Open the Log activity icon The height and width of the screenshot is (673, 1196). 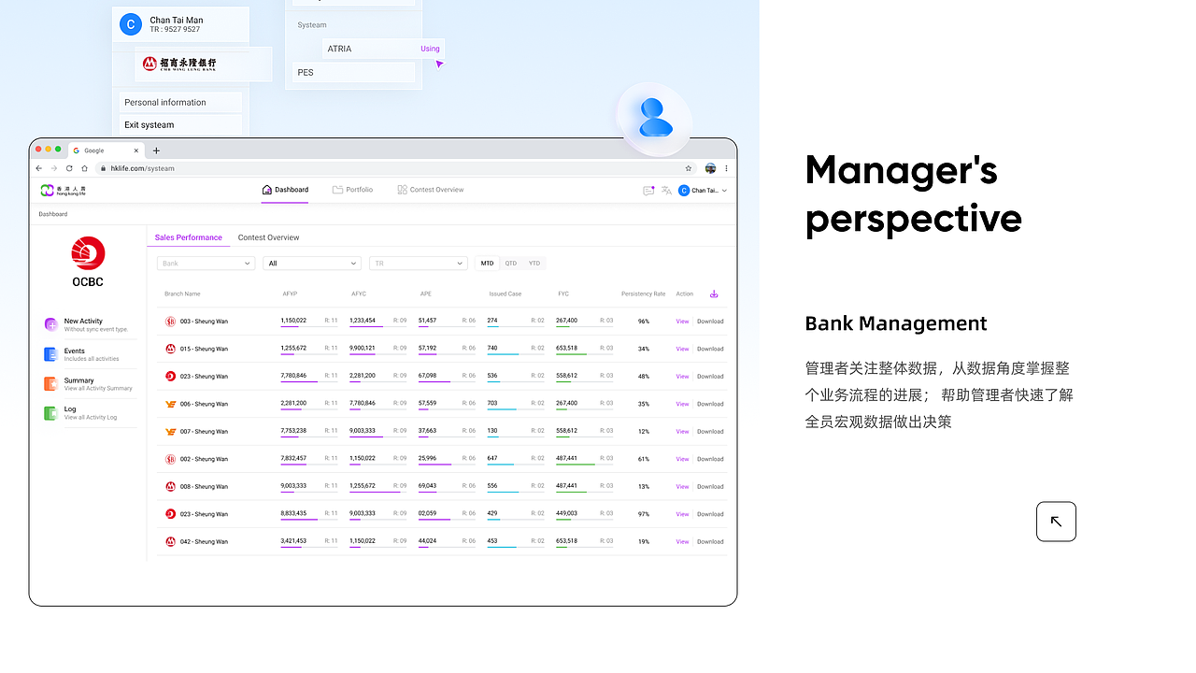tap(51, 411)
